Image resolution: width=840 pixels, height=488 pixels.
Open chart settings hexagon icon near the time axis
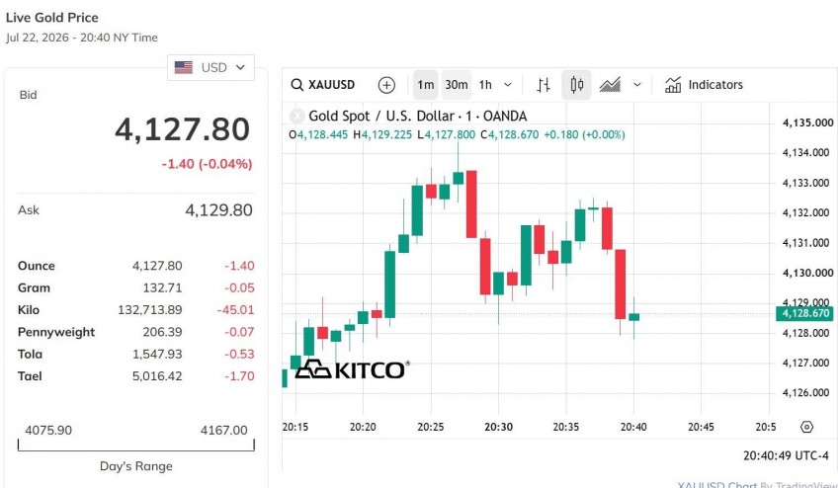coord(806,427)
